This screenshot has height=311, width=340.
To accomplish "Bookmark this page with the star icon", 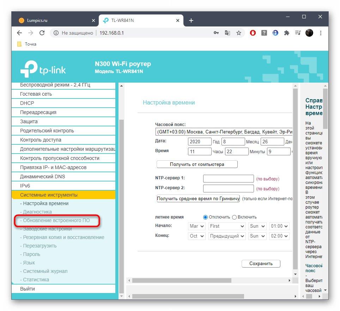I will 239,33.
